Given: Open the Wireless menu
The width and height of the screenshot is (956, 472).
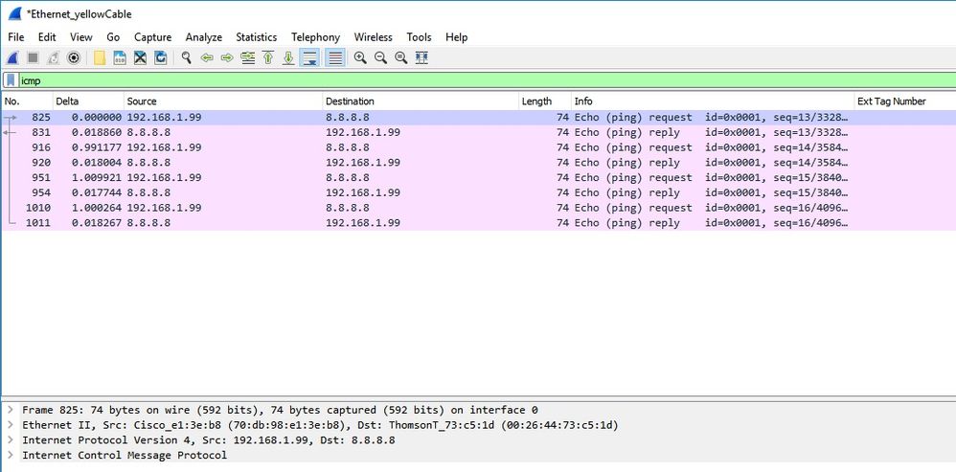Looking at the screenshot, I should tap(374, 37).
